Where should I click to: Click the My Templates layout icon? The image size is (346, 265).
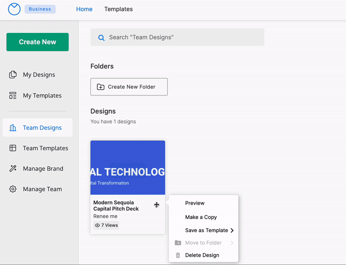[x=13, y=95]
